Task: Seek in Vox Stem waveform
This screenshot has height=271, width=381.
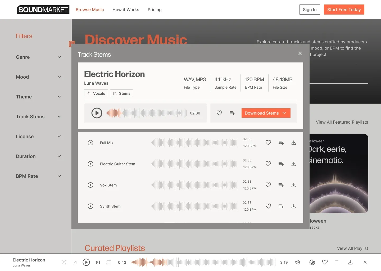Action: click(x=195, y=185)
